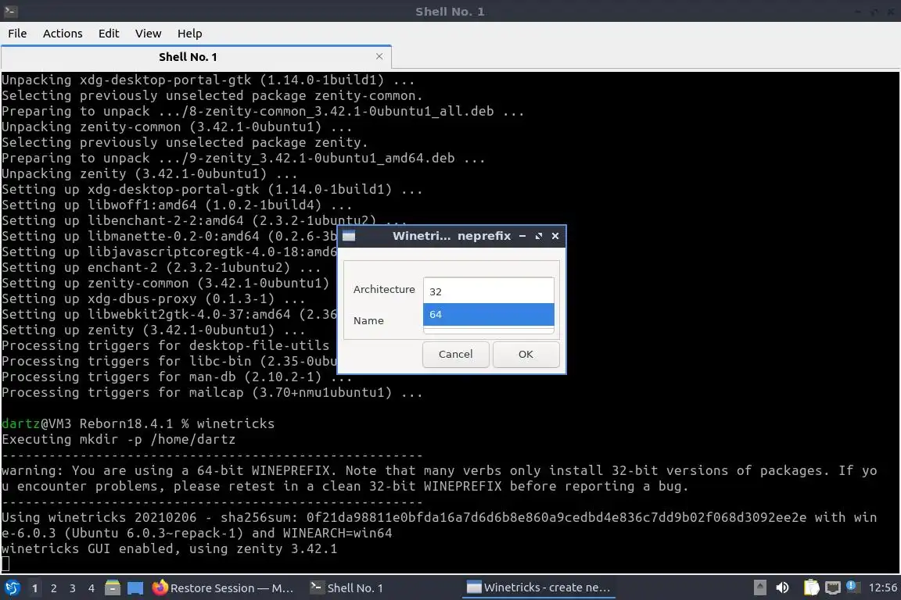This screenshot has height=600, width=901.
Task: Open the Lubuntu start menu
Action: 12,588
